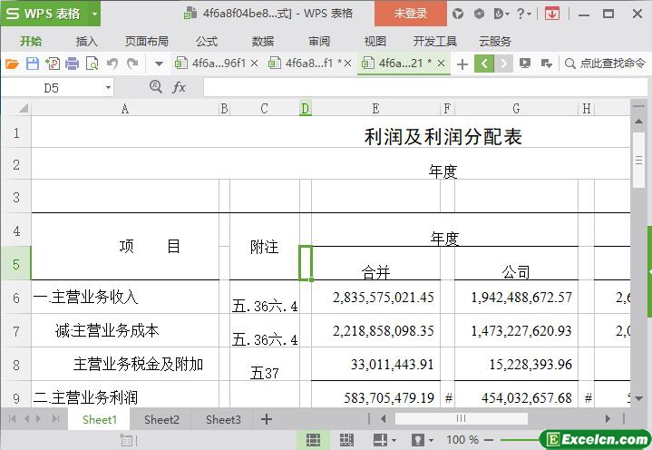Open the 数据 ribbon tab
The image size is (652, 450).
tap(263, 41)
